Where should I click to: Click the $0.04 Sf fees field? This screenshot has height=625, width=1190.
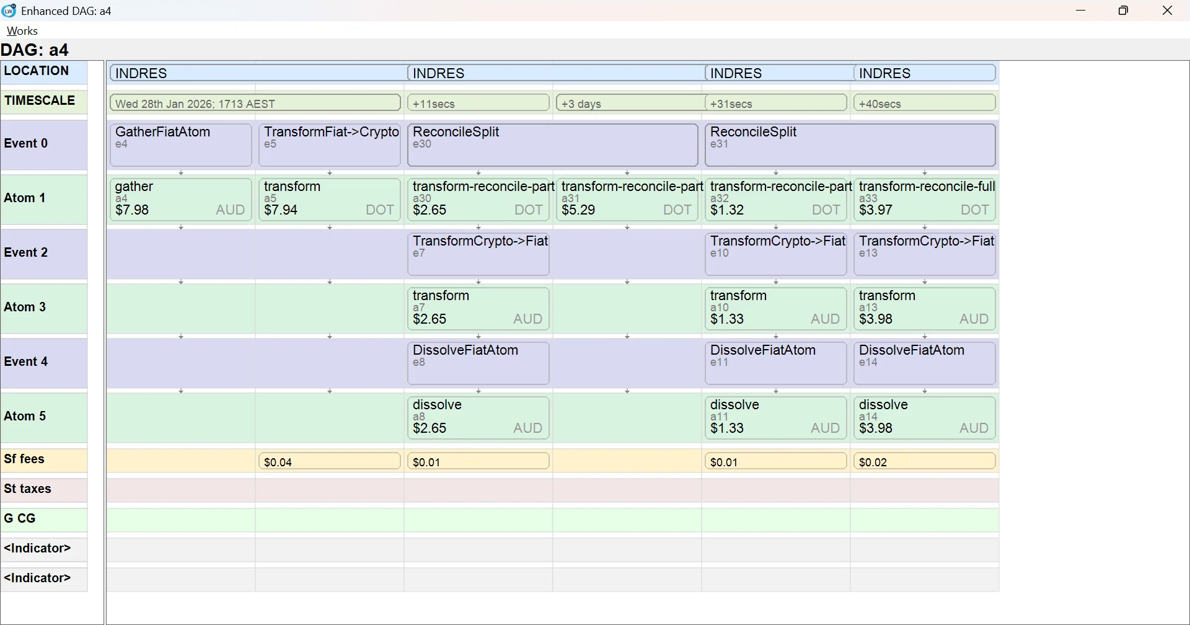pyautogui.click(x=329, y=461)
